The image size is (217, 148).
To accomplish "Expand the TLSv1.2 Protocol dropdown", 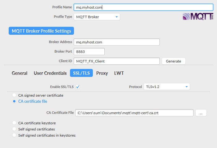I will [167, 87].
